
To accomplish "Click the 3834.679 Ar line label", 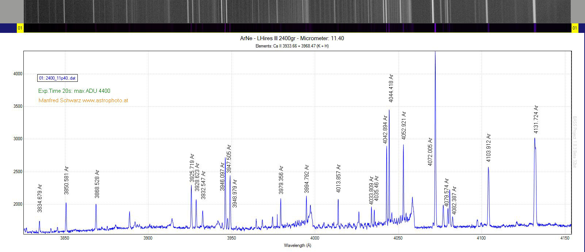I will pos(40,198).
